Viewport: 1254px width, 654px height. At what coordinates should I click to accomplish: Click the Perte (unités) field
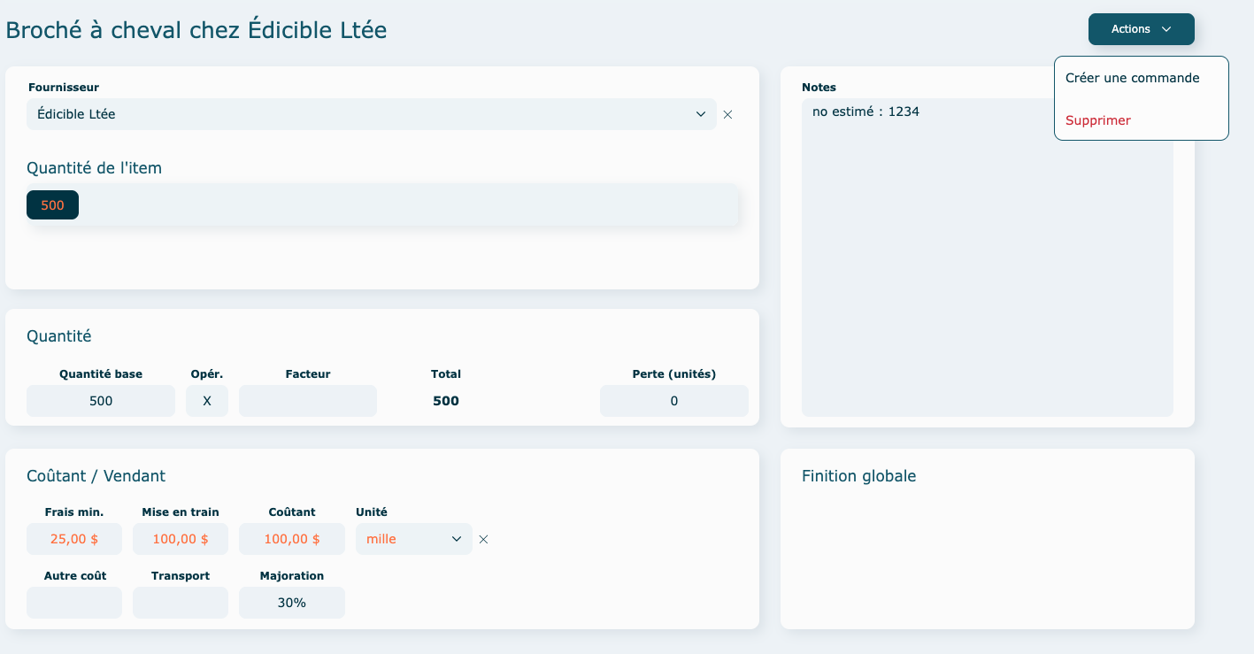673,401
